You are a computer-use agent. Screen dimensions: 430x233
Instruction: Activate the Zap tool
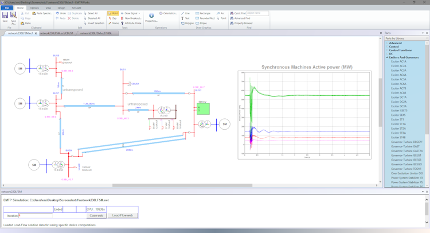click(112, 18)
